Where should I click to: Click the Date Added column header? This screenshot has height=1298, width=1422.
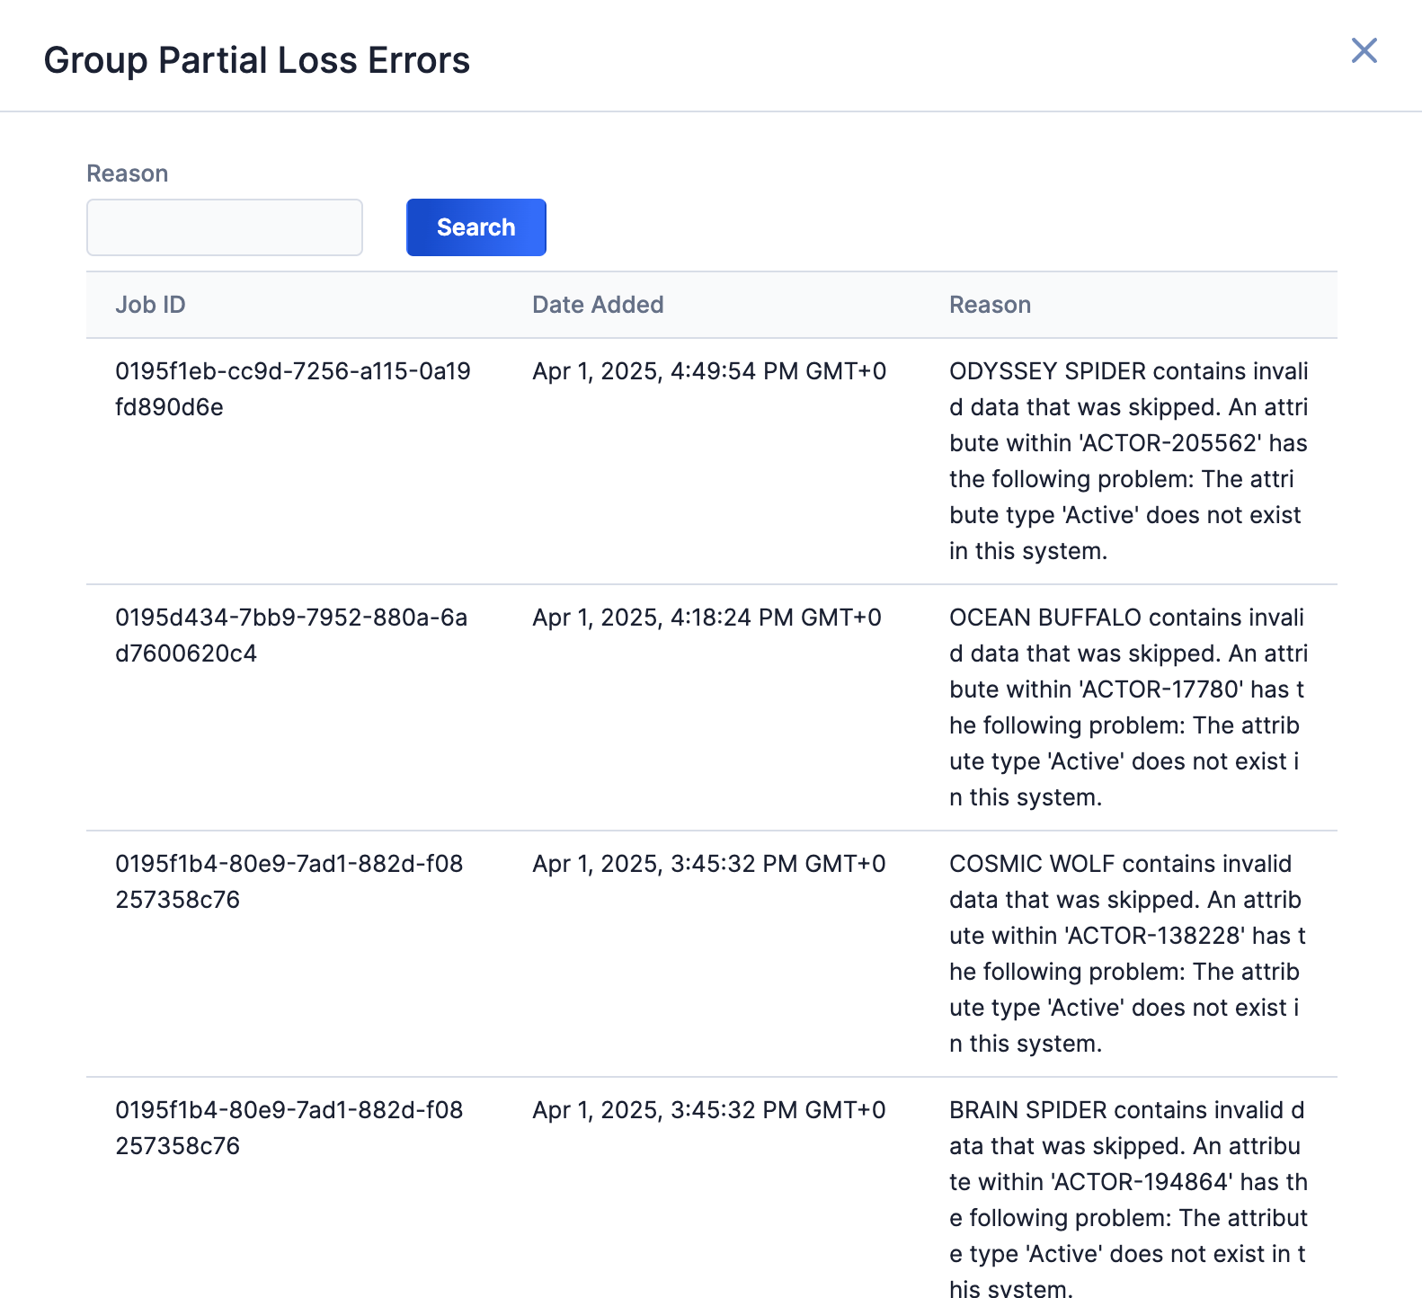598,305
